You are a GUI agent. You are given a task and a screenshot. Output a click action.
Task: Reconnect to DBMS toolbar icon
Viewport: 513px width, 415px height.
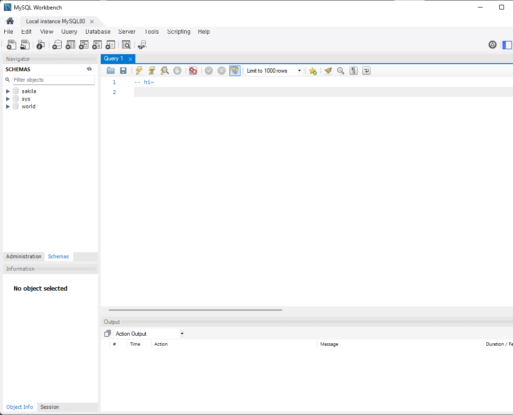(142, 45)
